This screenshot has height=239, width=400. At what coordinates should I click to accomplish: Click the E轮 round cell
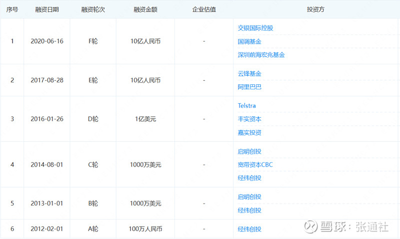pyautogui.click(x=93, y=80)
